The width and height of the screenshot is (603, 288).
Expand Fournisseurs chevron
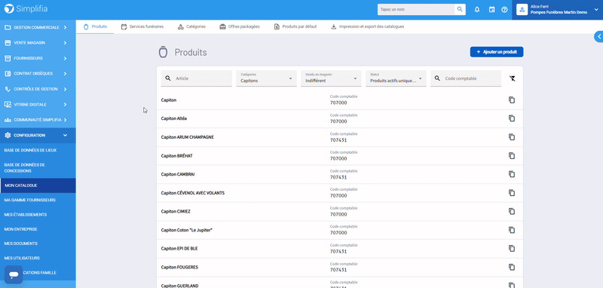tap(65, 58)
